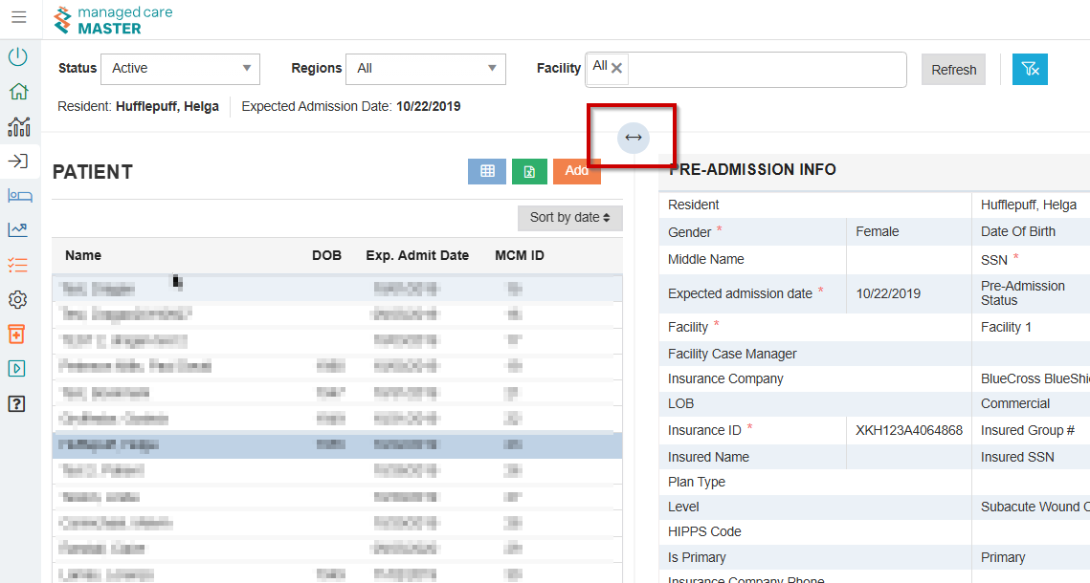Screen dimensions: 1090x583
Task: Click the blue grid view button
Action: point(487,171)
